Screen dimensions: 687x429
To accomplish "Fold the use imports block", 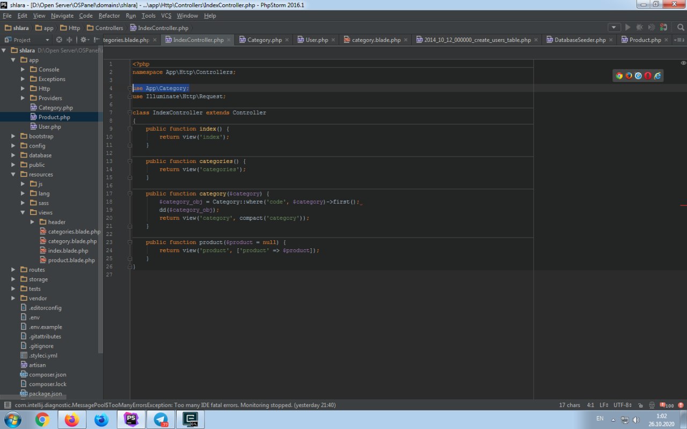I will (130, 88).
